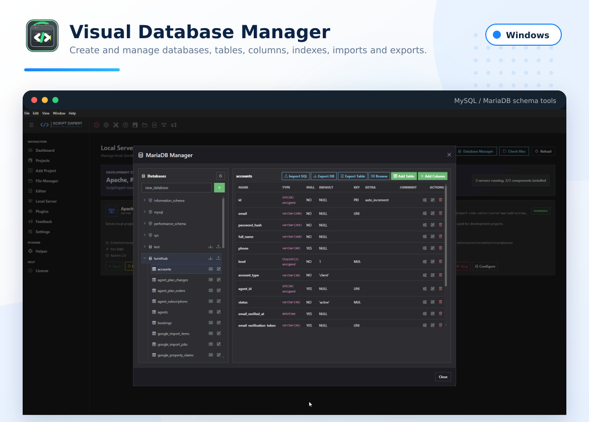Browse the accounts table from tree row
The height and width of the screenshot is (422, 589).
(211, 269)
